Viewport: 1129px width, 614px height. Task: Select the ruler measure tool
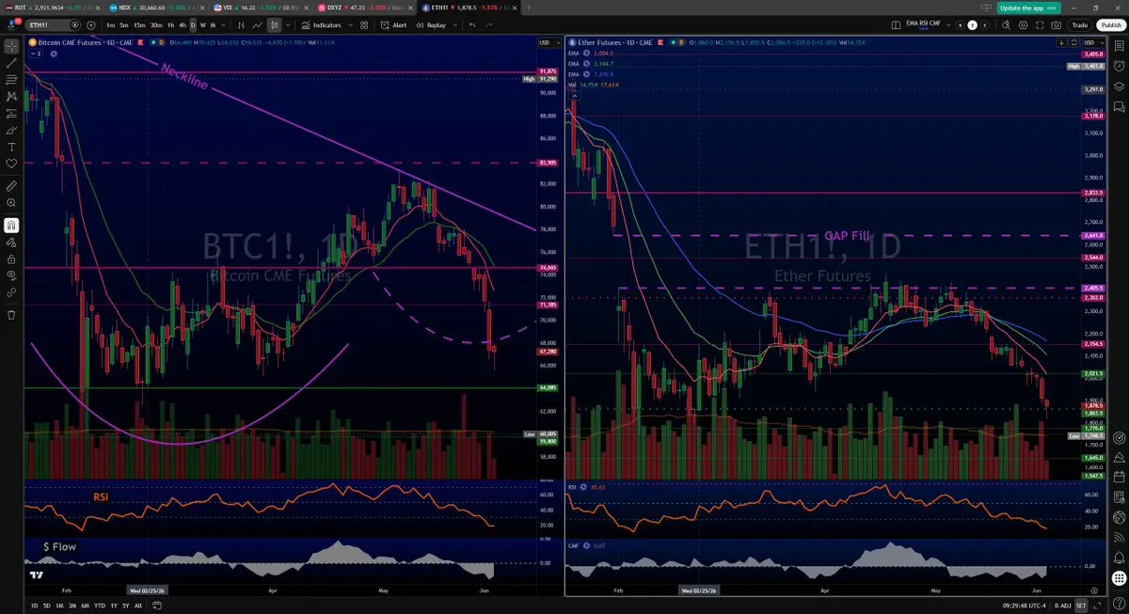[11, 186]
